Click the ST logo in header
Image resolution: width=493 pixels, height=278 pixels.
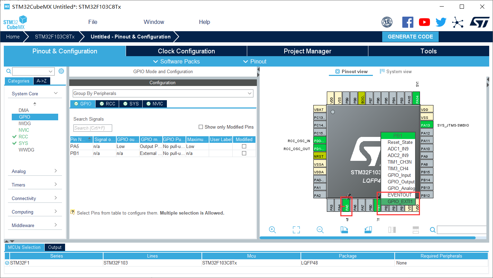479,22
